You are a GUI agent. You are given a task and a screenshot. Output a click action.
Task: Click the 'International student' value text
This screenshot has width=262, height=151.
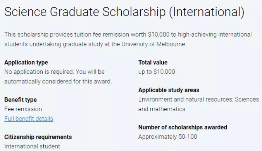click(32, 146)
